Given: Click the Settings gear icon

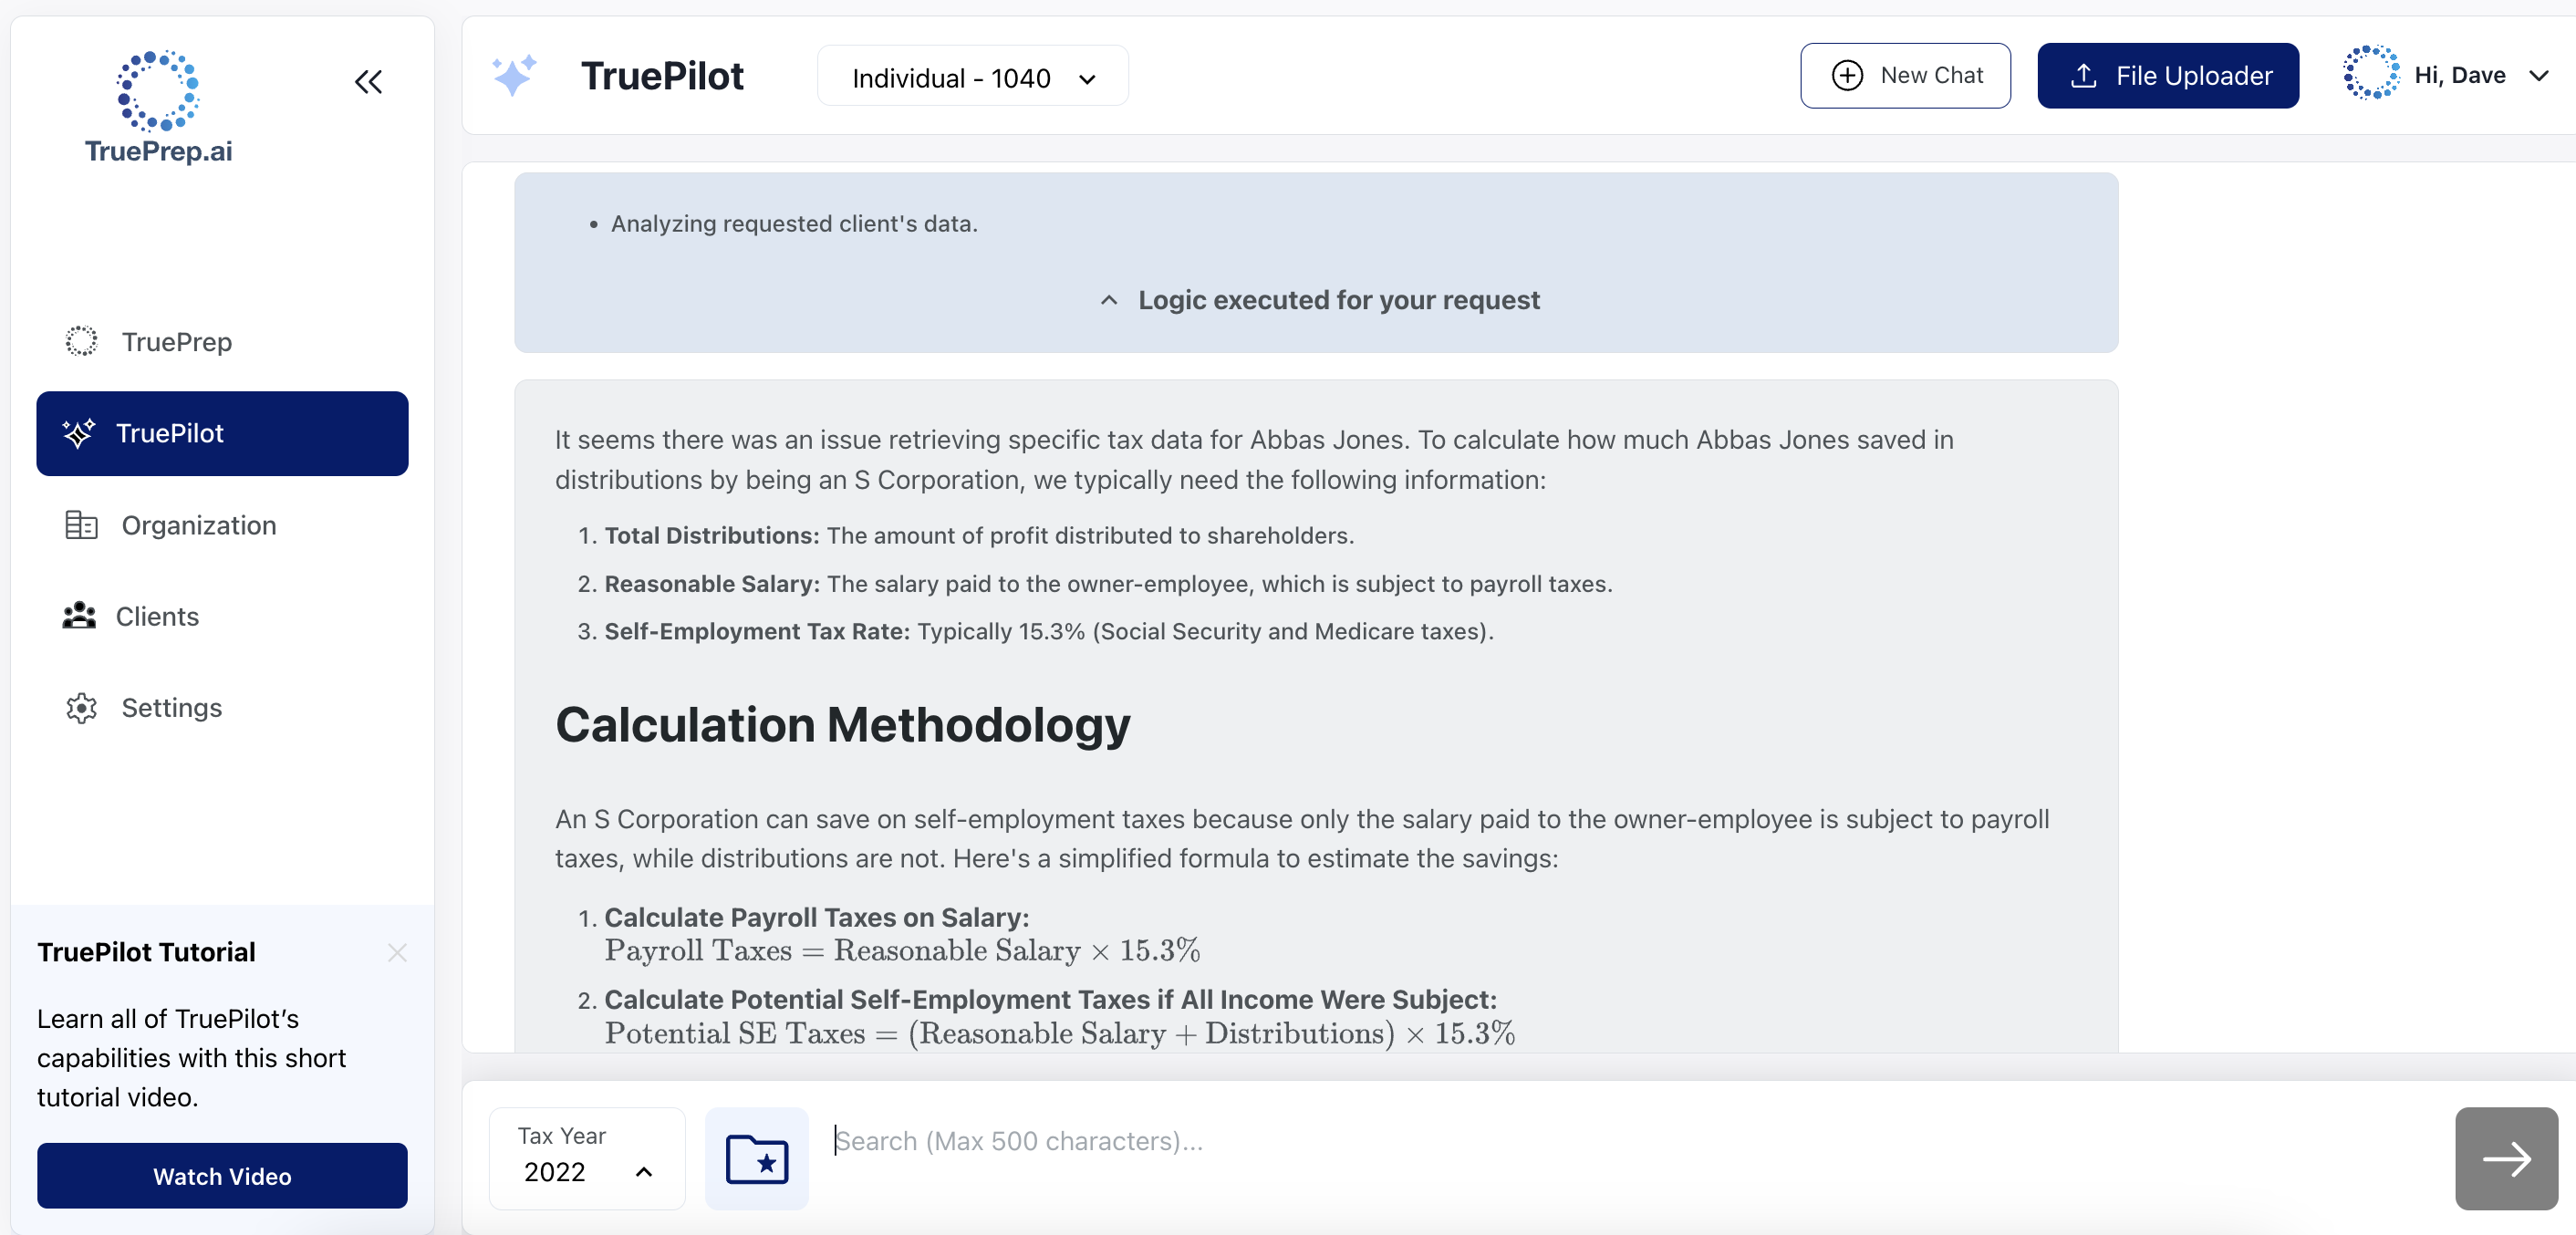Looking at the screenshot, I should (81, 707).
